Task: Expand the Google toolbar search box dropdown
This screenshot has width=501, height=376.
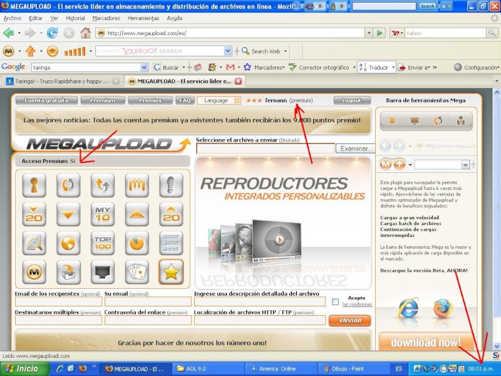Action: [x=144, y=68]
